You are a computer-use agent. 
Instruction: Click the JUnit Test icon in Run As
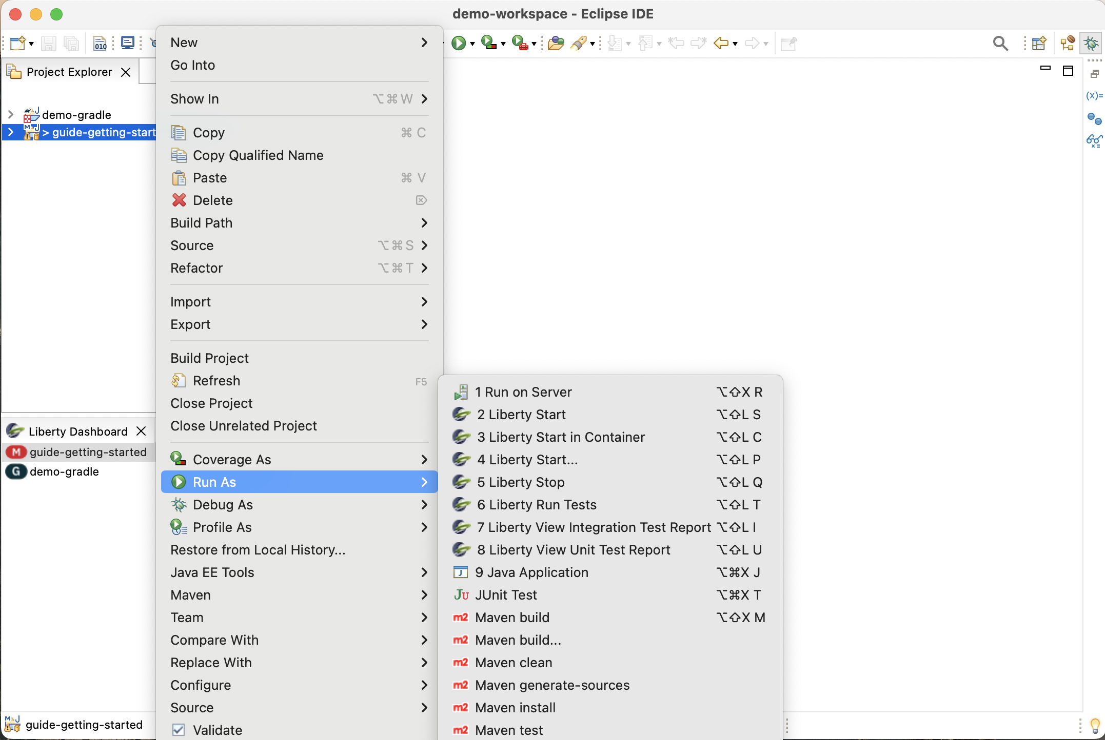pos(461,594)
